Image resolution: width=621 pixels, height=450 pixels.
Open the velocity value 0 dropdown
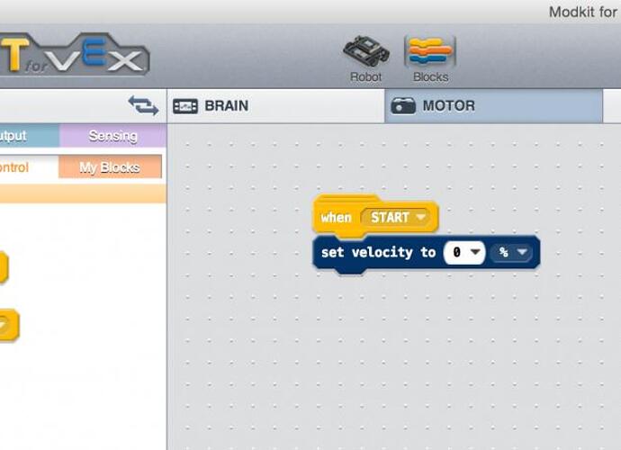pos(464,252)
